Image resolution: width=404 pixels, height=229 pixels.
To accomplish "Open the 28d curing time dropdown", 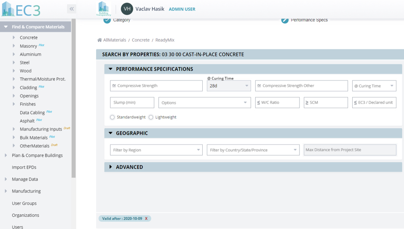I will pyautogui.click(x=229, y=86).
